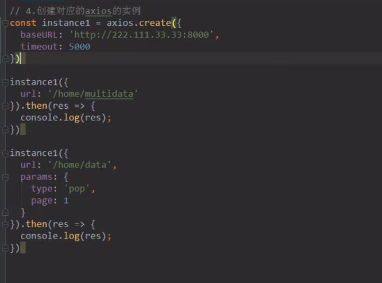Fold the .then callback following the '/home/multidata' url
Viewport: 382px width, 283px height.
5,106
